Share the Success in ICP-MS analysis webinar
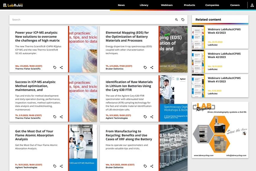Screen dimensions: 256x171 pos(61,117)
